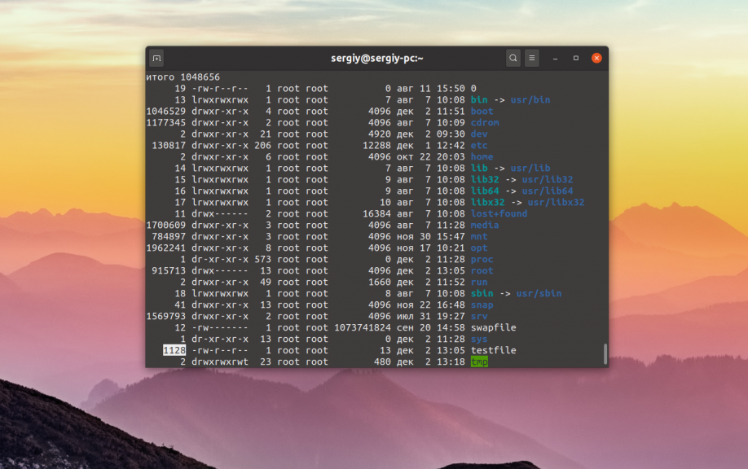Click the sergiy@sergiy-pc:~ window title

coord(376,58)
